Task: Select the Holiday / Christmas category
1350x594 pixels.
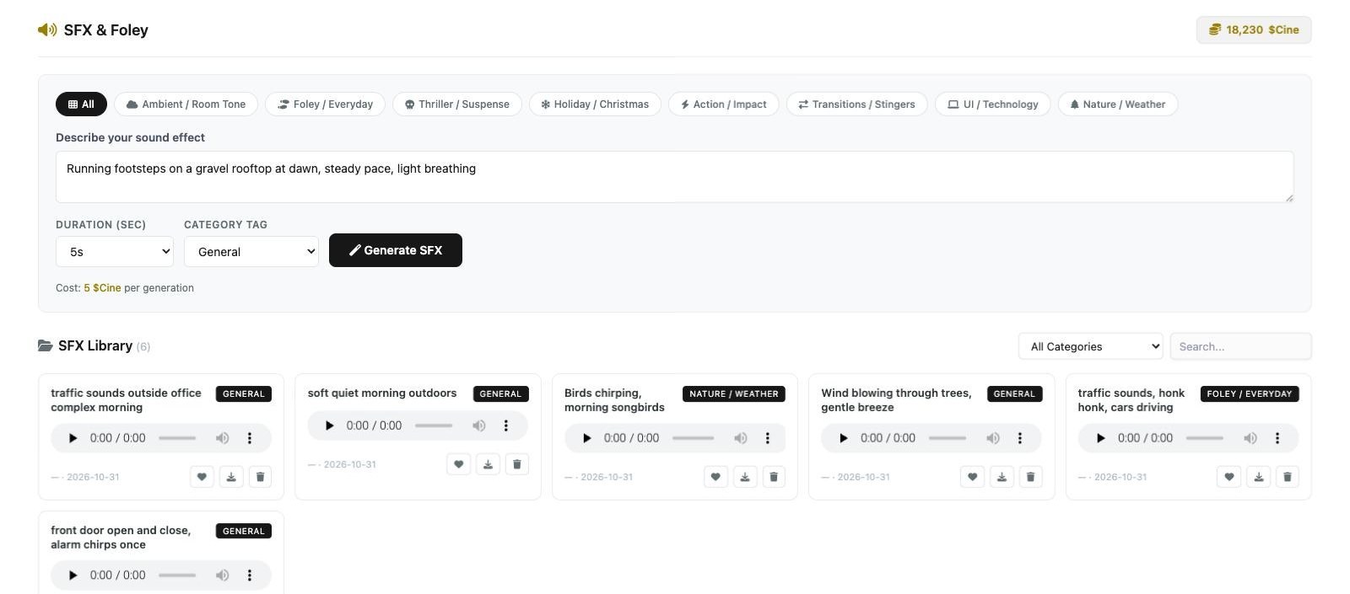Action: point(595,104)
